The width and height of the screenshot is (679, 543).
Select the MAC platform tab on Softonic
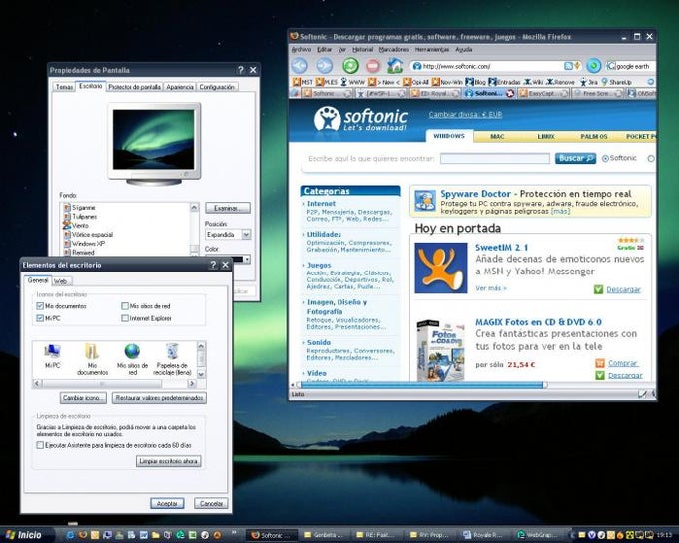497,136
